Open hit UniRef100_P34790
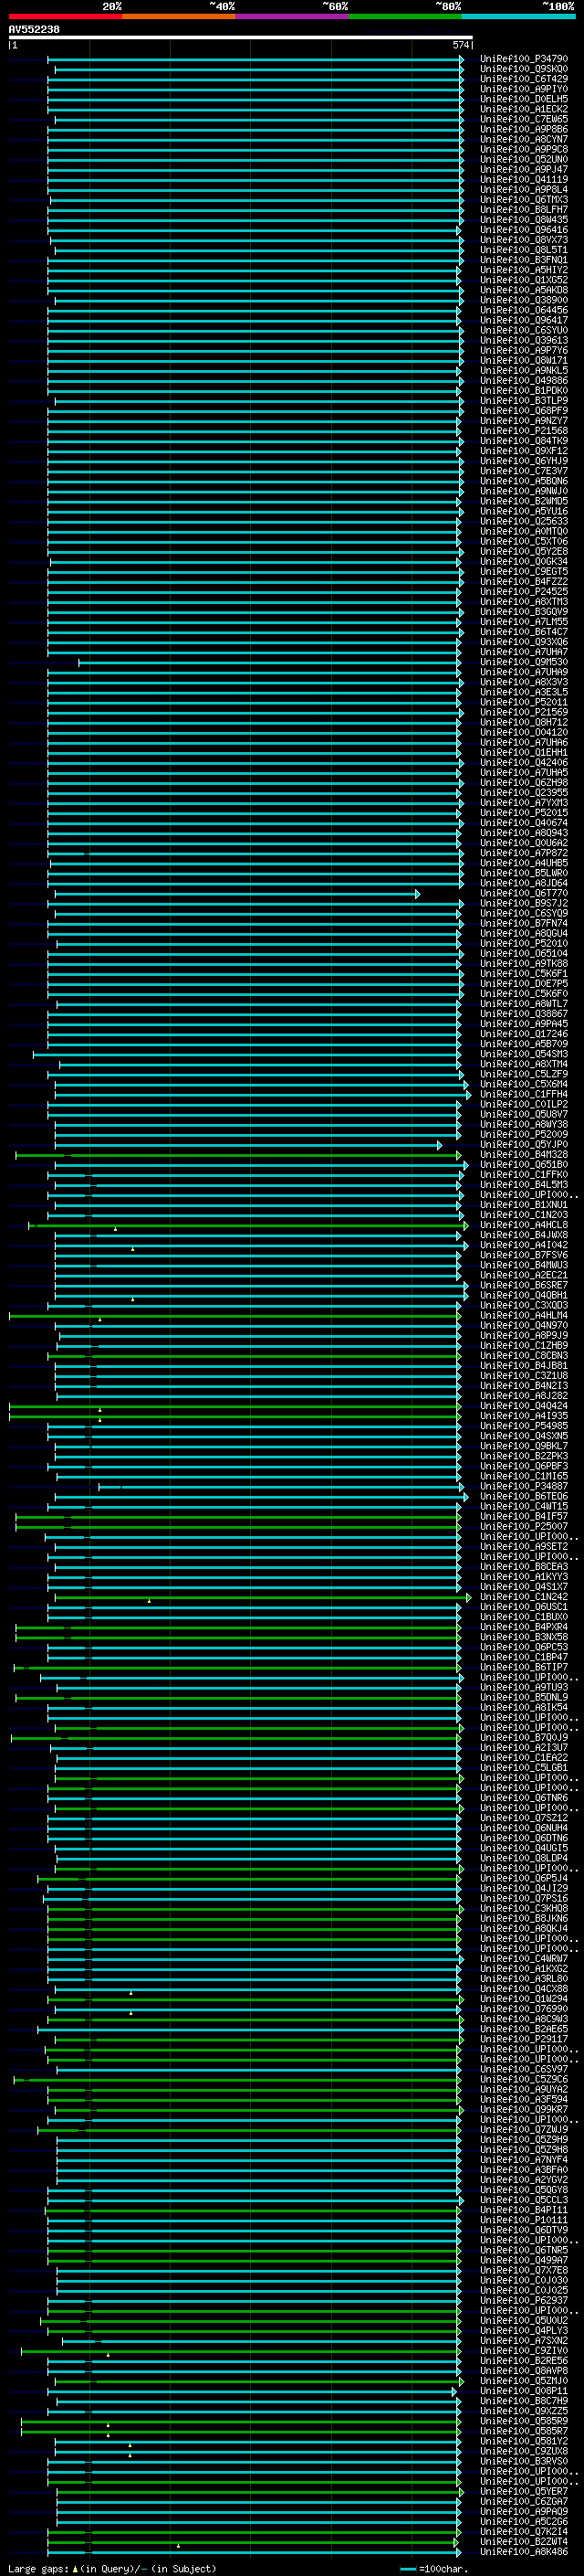The image size is (584, 2576). (523, 59)
